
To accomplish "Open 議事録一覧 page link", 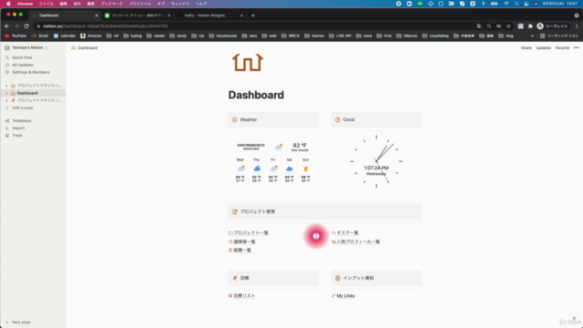I will [244, 241].
